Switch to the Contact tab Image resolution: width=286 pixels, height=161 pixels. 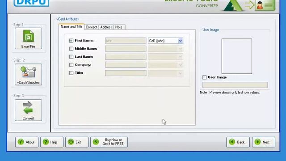pos(91,27)
